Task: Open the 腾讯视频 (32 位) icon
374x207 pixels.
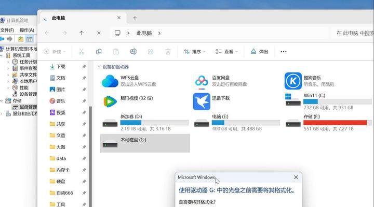Action: 110,102
